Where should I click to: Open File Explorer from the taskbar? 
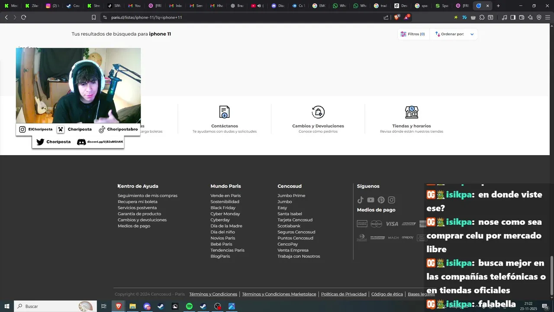pos(133,306)
